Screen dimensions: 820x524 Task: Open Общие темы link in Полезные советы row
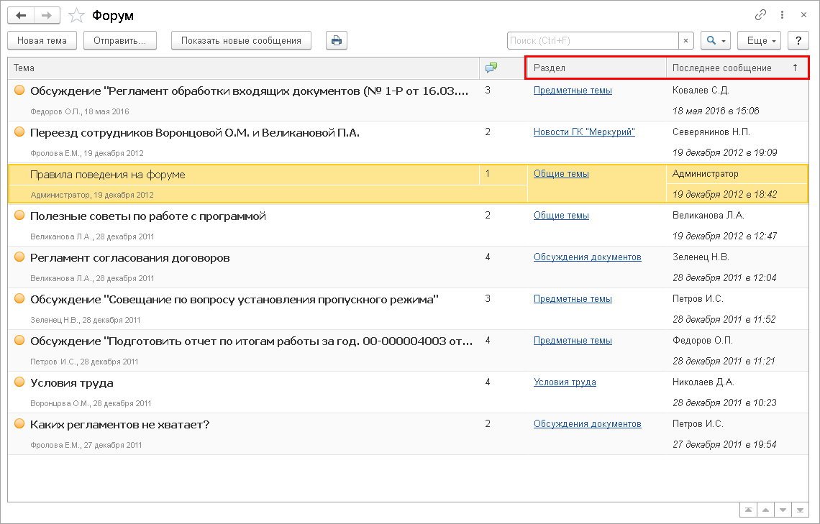pos(561,215)
